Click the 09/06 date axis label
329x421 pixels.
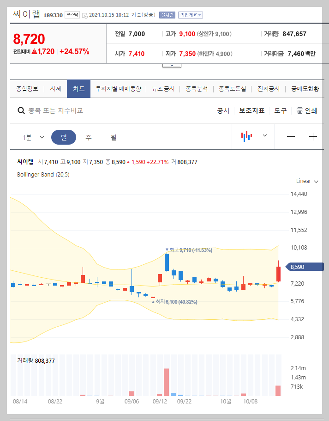[132, 402]
